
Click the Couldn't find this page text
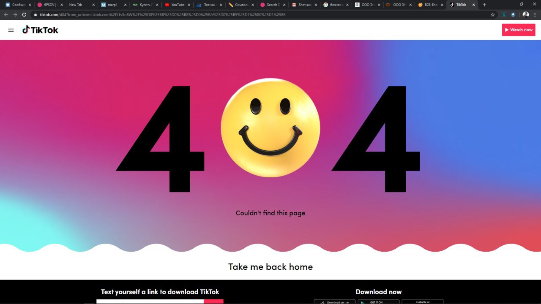[270, 213]
